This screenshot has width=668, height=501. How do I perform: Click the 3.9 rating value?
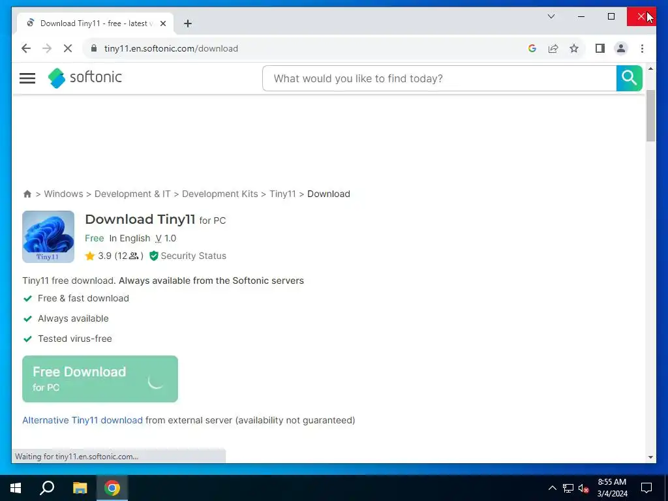105,256
